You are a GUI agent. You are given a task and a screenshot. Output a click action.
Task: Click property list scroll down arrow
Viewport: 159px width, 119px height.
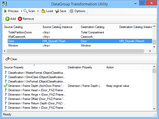pyautogui.click(x=154, y=109)
